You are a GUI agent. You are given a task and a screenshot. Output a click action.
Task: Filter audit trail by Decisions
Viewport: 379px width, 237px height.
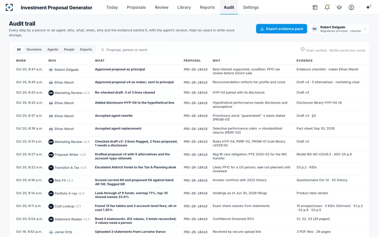tap(34, 50)
